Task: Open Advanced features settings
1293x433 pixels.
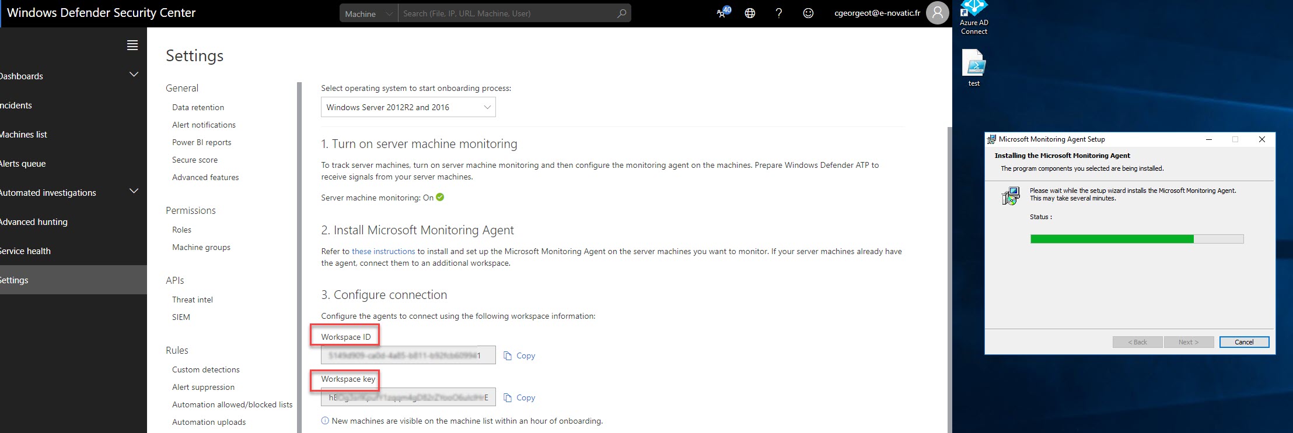Action: (205, 177)
